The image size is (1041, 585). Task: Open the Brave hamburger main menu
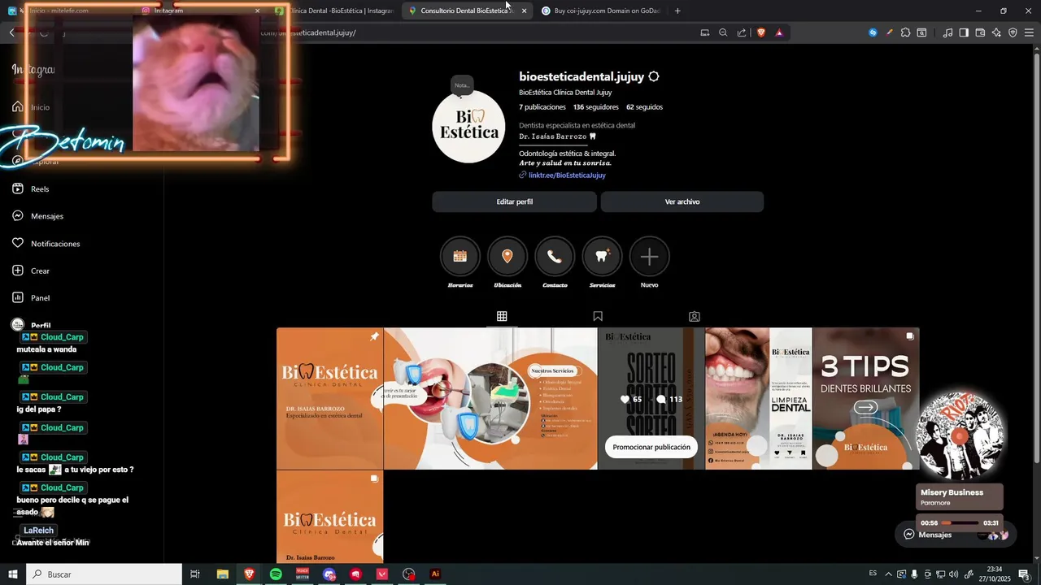coord(1029,32)
